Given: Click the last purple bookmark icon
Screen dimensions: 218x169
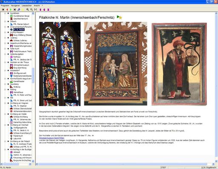Looking at the screenshot, I should click(x=48, y=9).
